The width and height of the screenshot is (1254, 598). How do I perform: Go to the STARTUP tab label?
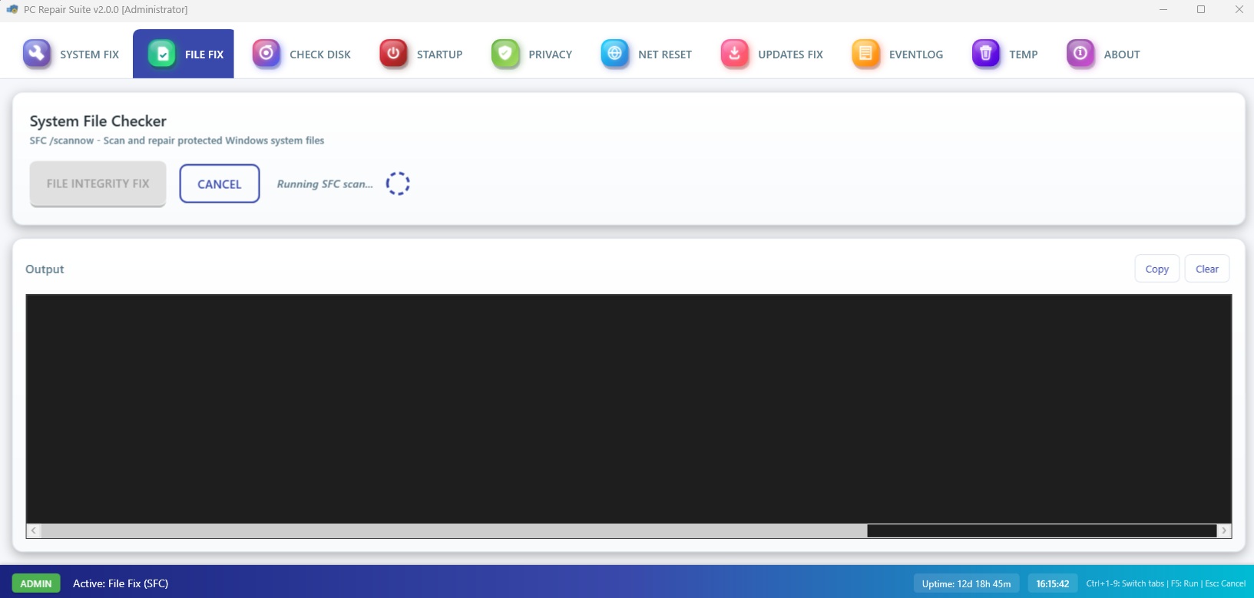[x=439, y=55]
